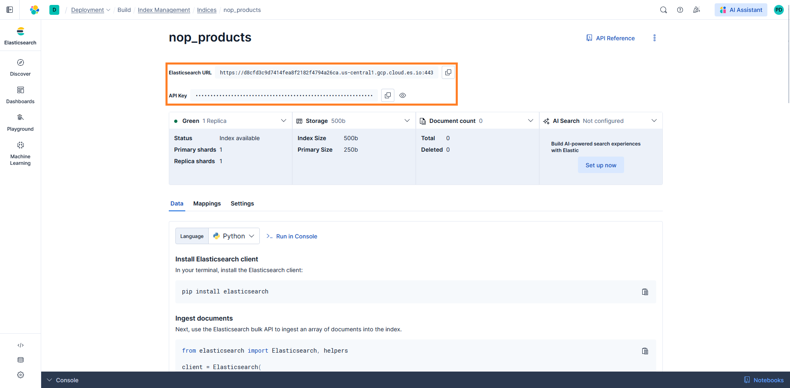Open Playground in the sidebar

click(20, 122)
